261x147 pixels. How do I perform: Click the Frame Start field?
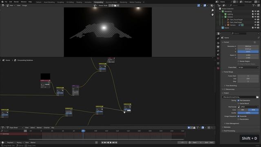click(x=248, y=76)
